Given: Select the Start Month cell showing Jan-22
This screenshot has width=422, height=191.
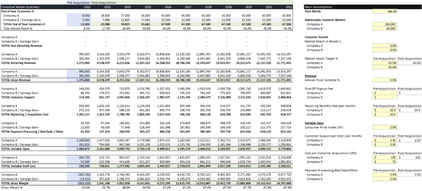Looking at the screenshot, I should click(x=385, y=12).
